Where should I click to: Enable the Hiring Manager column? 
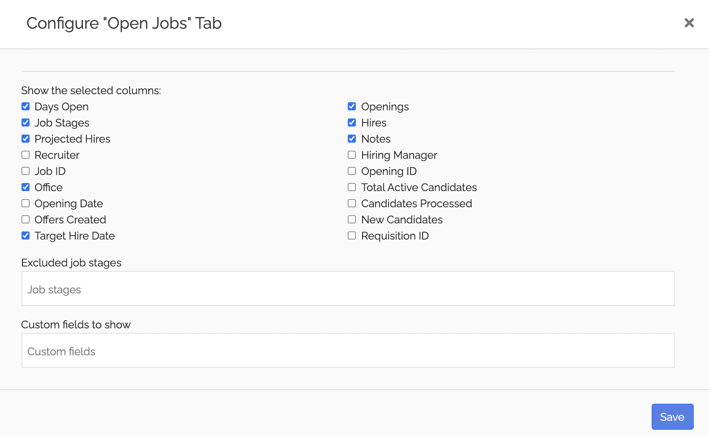pyautogui.click(x=352, y=155)
